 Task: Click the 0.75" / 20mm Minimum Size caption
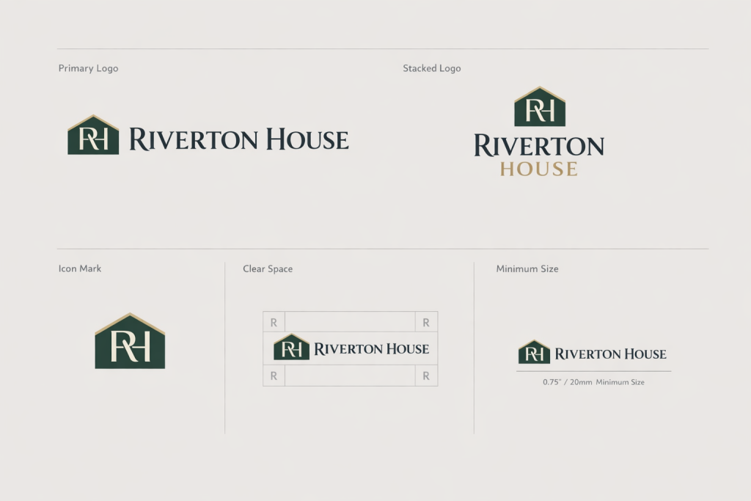coord(593,382)
